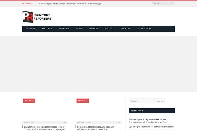Click the sidebar Search button
Image resolution: width=197 pixels, height=131 pixels.
coord(160,101)
